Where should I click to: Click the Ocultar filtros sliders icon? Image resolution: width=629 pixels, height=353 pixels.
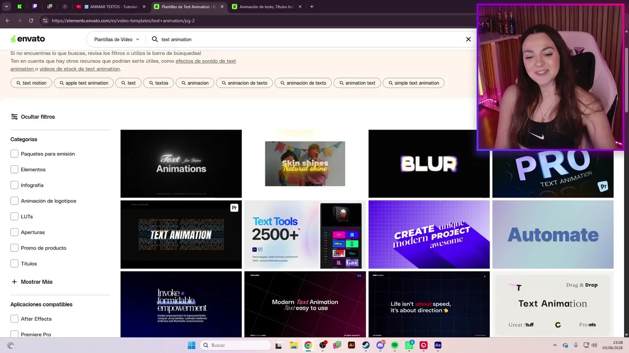pos(14,117)
